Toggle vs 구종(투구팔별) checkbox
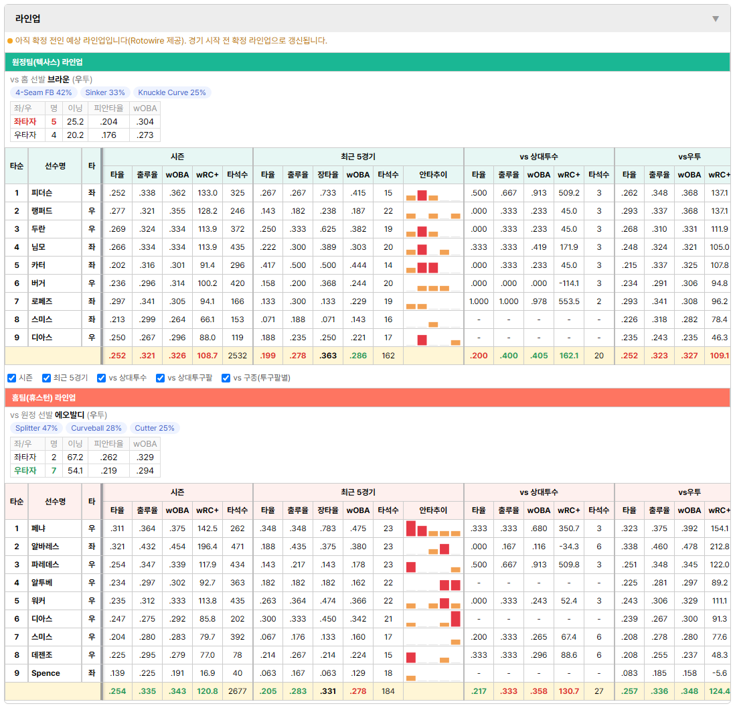 tap(226, 378)
